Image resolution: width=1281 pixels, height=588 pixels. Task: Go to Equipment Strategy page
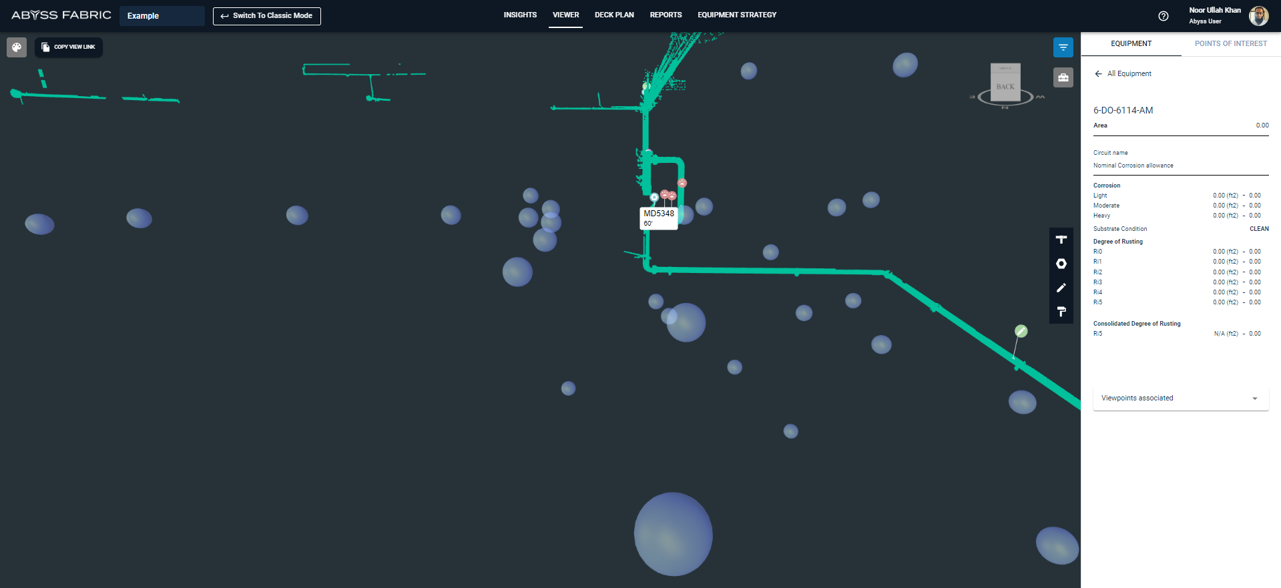tap(736, 15)
